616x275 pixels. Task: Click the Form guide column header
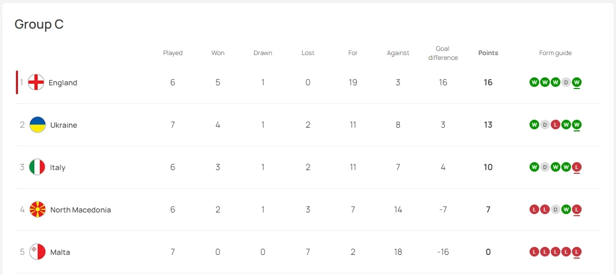click(556, 53)
